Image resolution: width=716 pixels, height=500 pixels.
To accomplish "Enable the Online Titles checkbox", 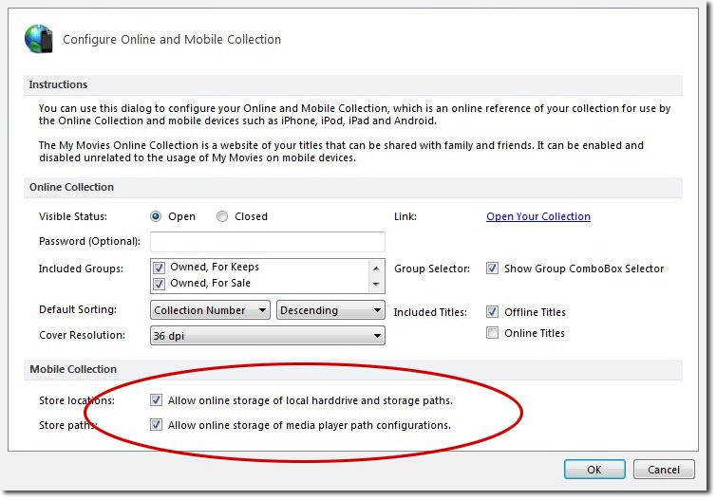I will [x=492, y=333].
